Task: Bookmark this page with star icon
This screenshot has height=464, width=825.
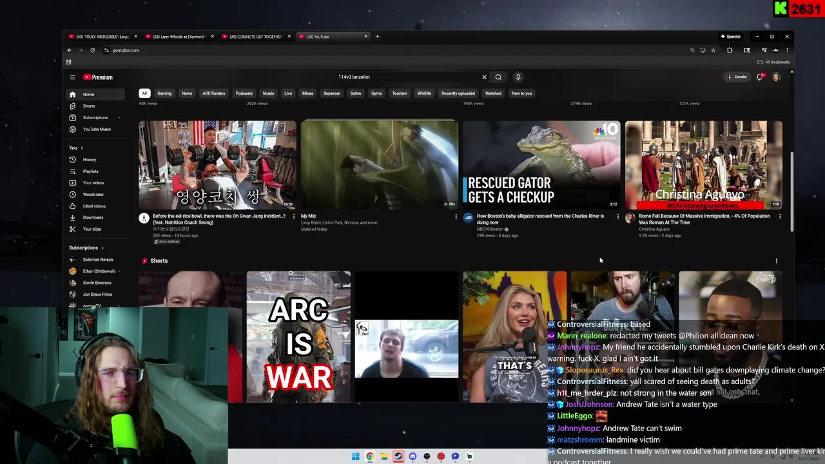Action: [x=713, y=50]
